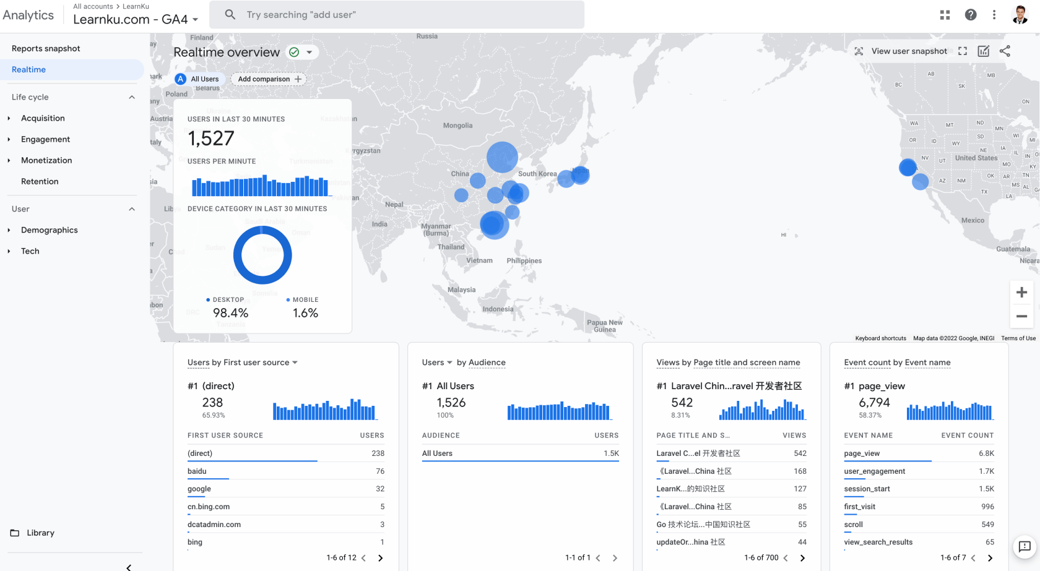
Task: Go to previous page of Views by Page title
Action: tap(786, 558)
